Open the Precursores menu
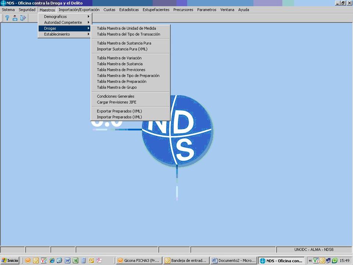The height and width of the screenshot is (265, 353). point(183,10)
